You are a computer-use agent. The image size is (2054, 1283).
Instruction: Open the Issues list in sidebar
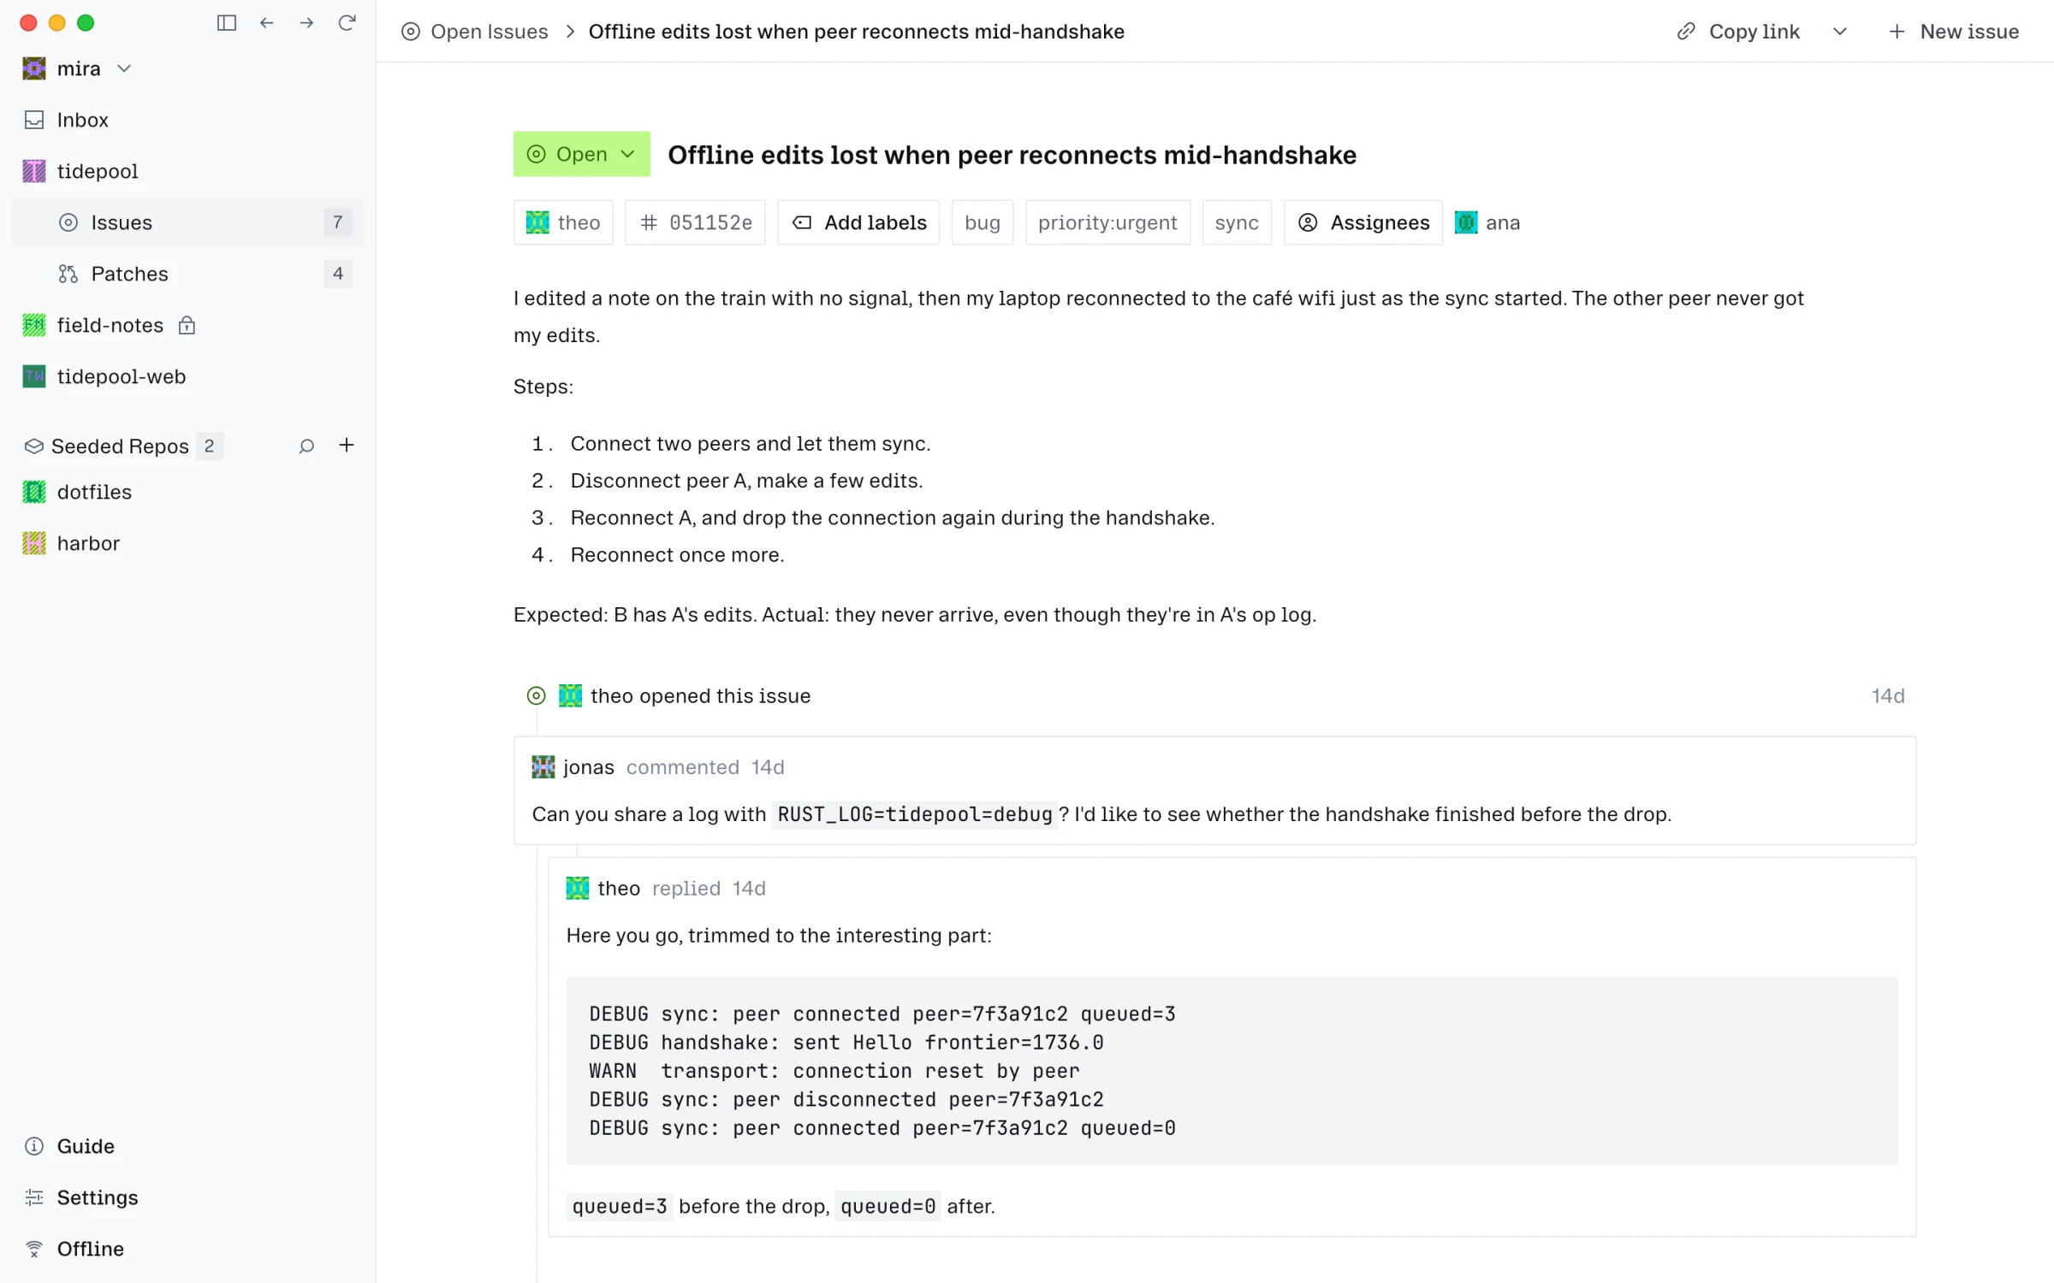coord(187,222)
